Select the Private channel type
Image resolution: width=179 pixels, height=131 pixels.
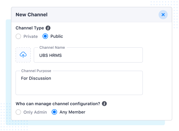pos(18,36)
